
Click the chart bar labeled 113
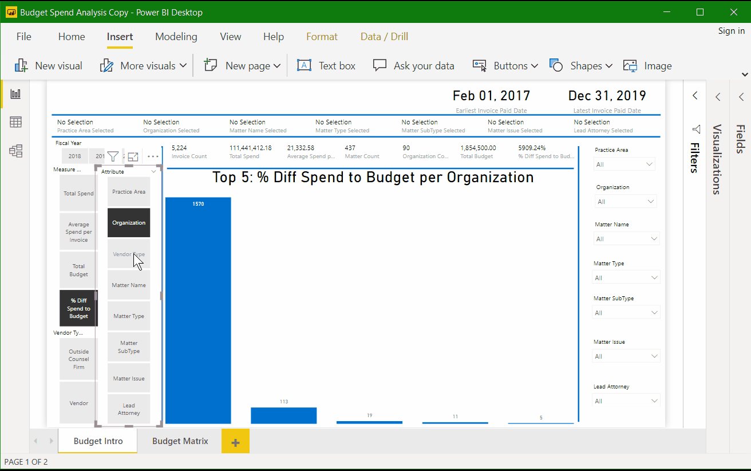[x=283, y=415]
